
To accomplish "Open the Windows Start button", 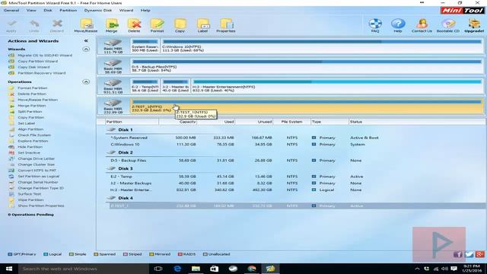I will coord(9,269).
